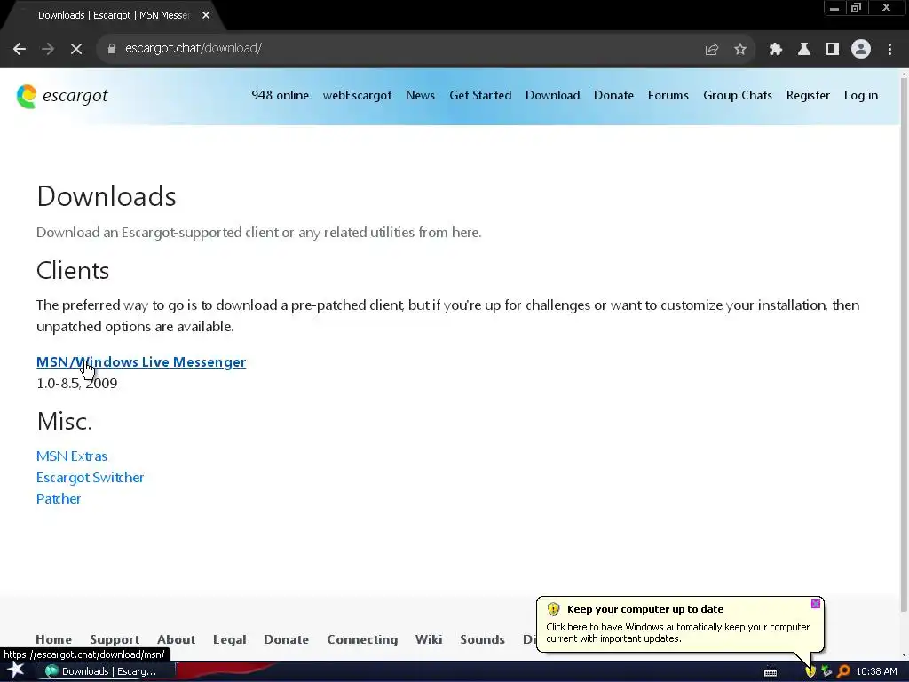Image resolution: width=909 pixels, height=682 pixels.
Task: Click the browser forward arrow
Action: tap(48, 49)
